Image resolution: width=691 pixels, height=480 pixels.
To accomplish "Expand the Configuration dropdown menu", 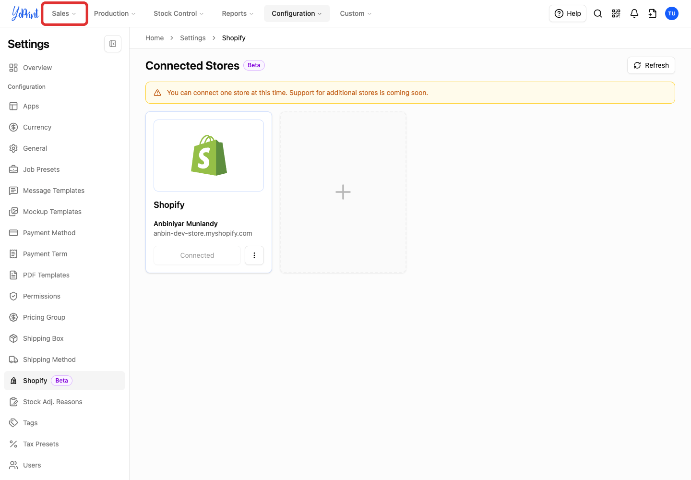I will pos(297,13).
